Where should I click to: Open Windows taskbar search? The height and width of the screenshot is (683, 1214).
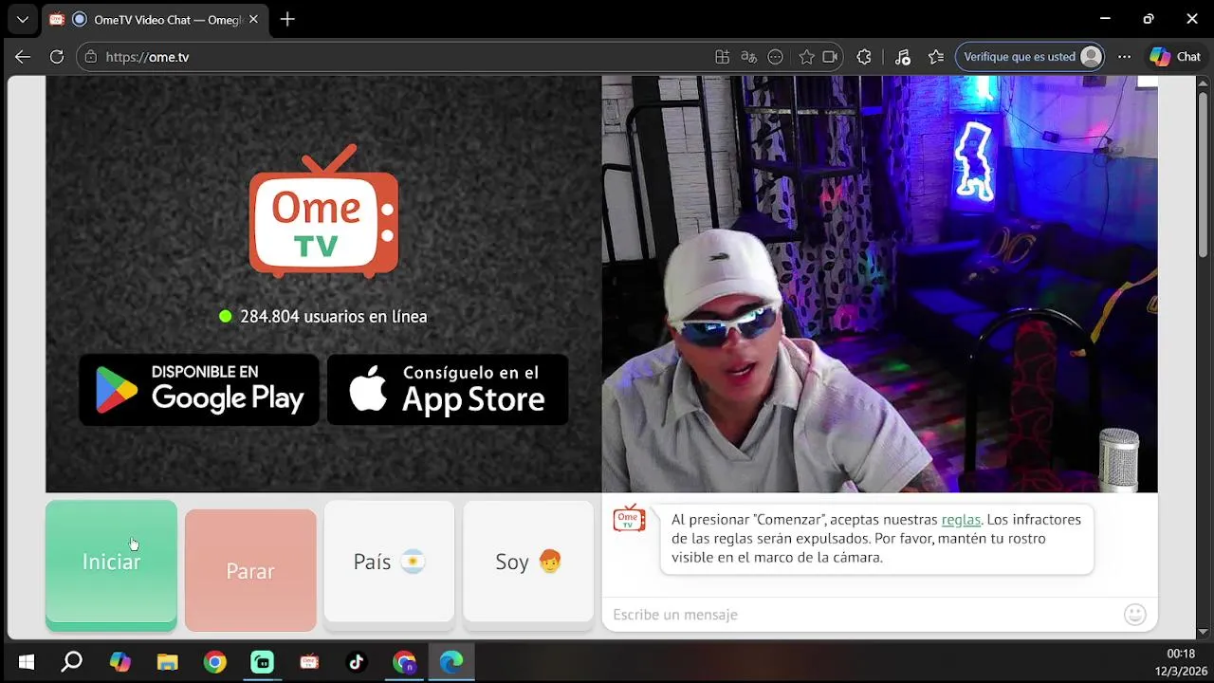tap(72, 662)
